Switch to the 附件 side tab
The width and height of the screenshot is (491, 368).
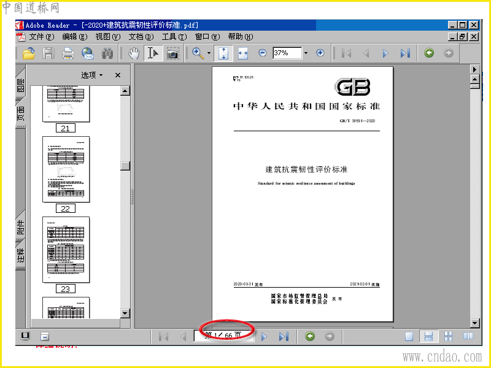pyautogui.click(x=20, y=227)
